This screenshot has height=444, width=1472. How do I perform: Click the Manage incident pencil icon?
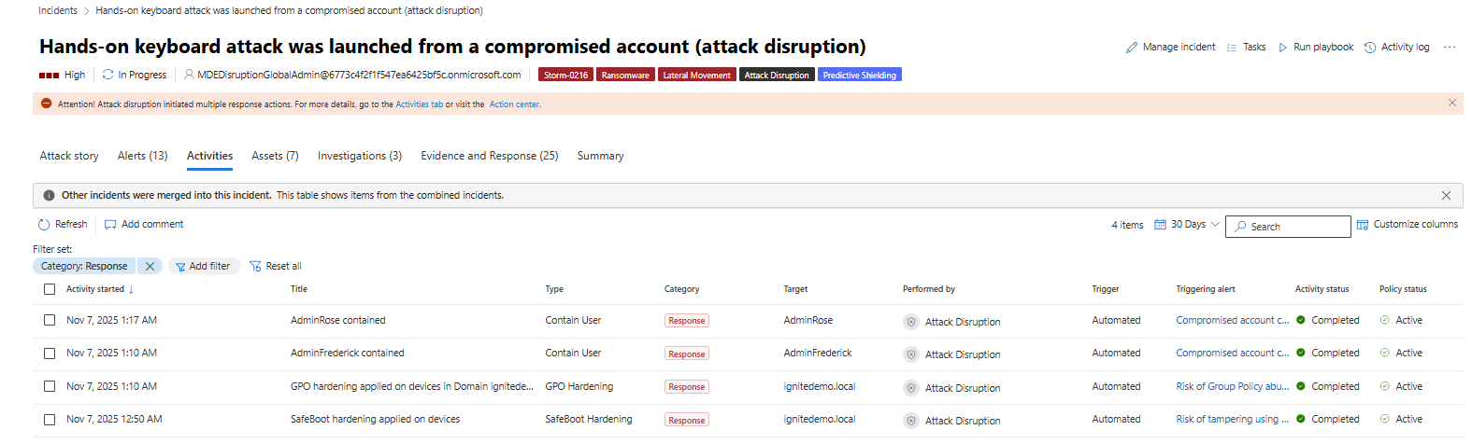coord(1131,48)
